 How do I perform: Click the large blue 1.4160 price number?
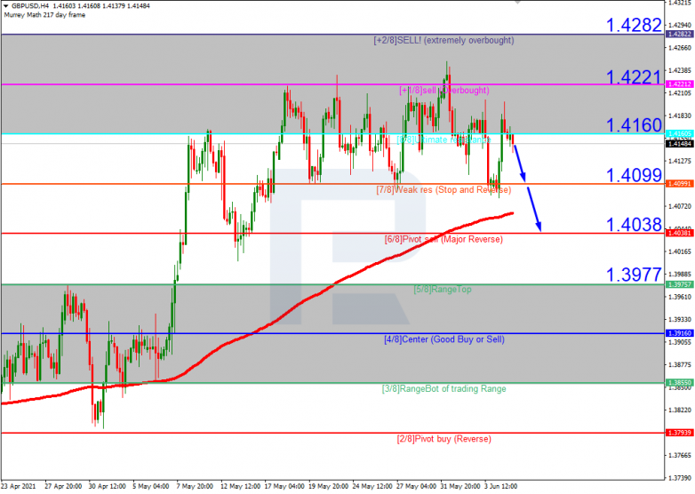(x=634, y=125)
